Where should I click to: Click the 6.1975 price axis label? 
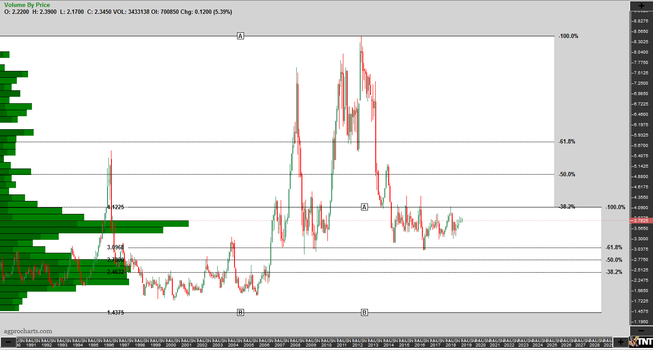coord(640,124)
